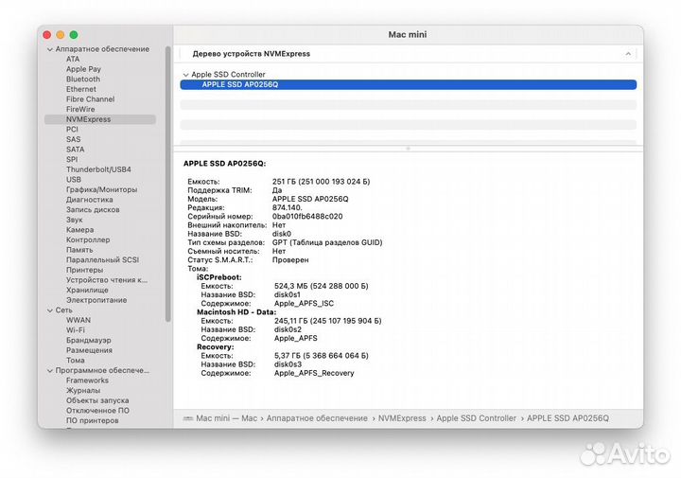Go to Apple SSD Controller in path bar

coord(477,418)
